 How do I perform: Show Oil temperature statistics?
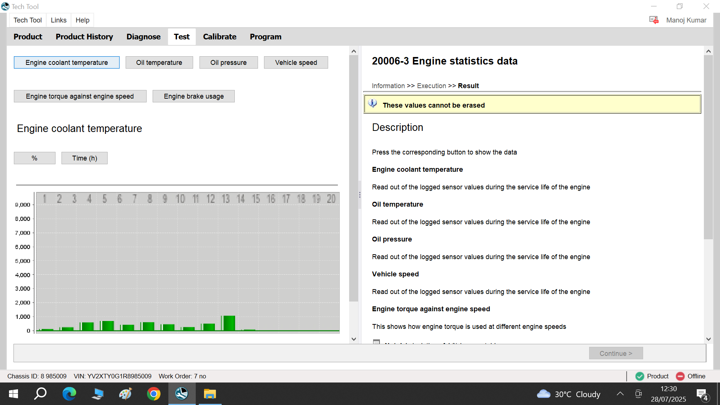(x=159, y=63)
